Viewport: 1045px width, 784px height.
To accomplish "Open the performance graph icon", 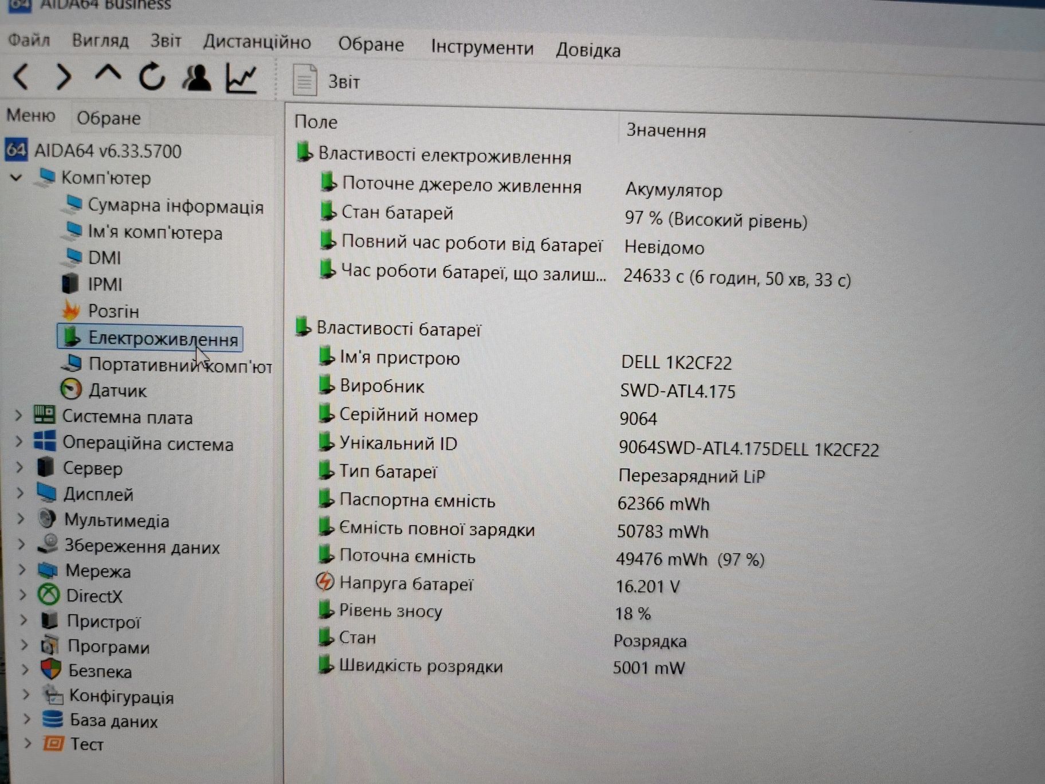I will click(x=241, y=78).
